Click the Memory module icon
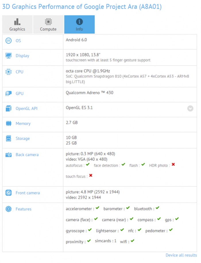 [9, 124]
